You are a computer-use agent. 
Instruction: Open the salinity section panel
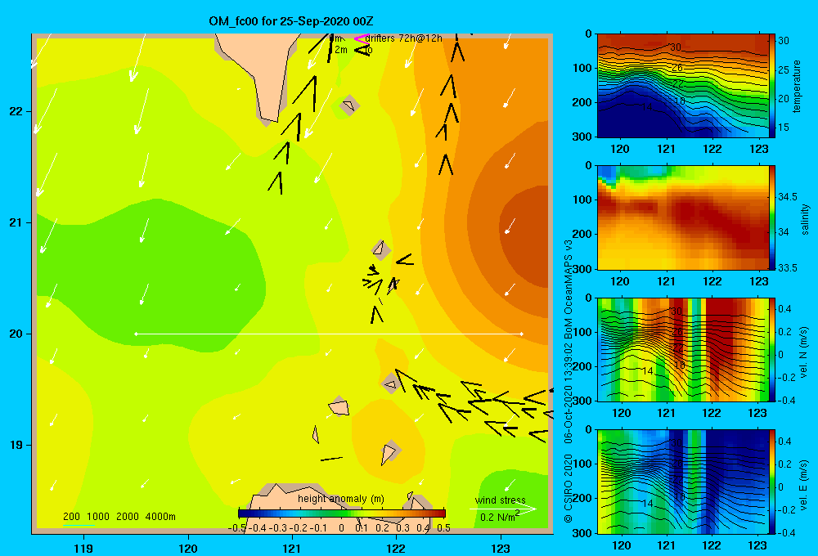pos(682,217)
